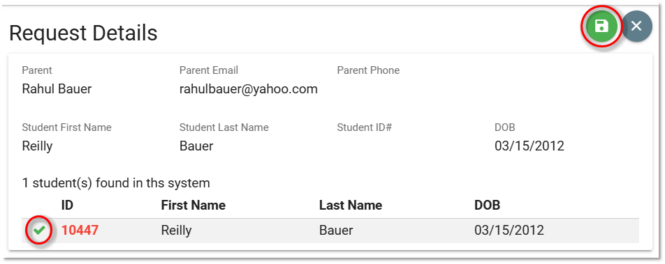Click the requested DOB value 03/15/2012
The height and width of the screenshot is (264, 665).
click(x=529, y=146)
